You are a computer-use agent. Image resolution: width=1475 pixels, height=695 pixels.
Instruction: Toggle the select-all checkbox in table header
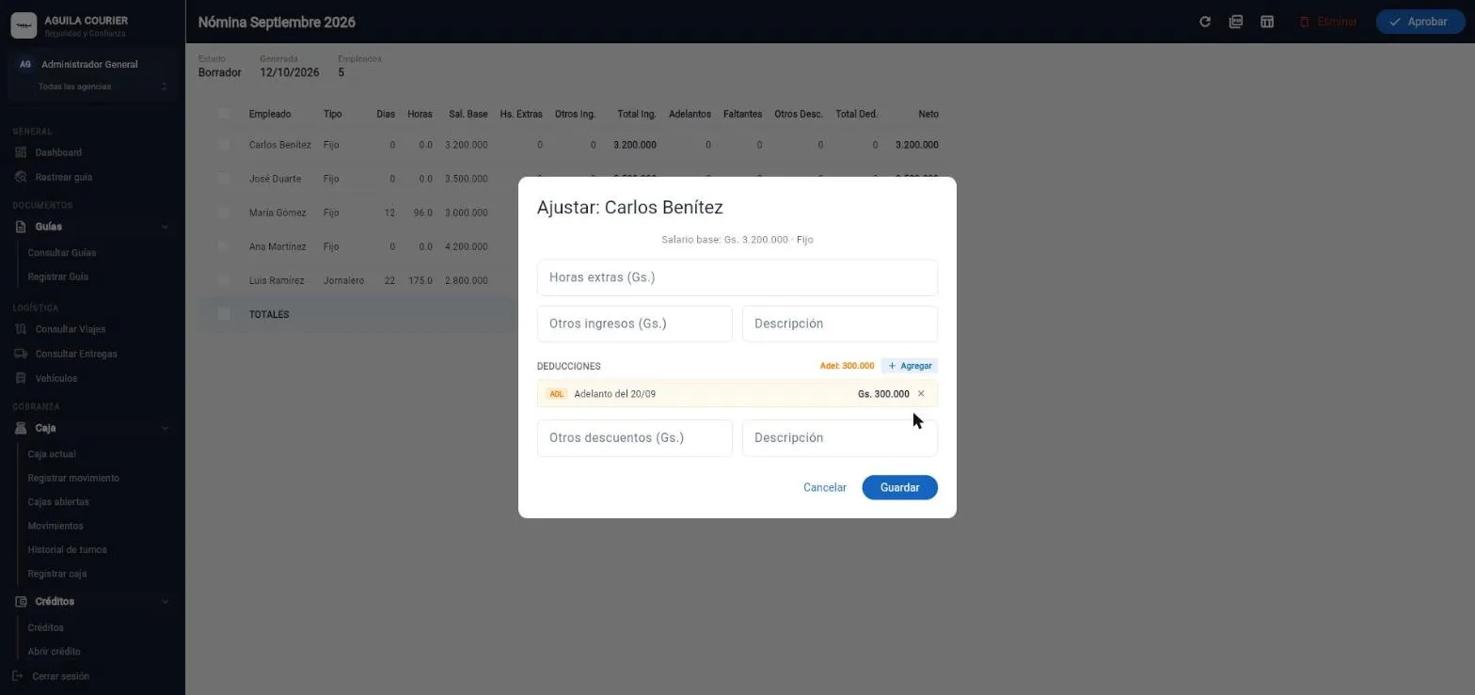(224, 114)
